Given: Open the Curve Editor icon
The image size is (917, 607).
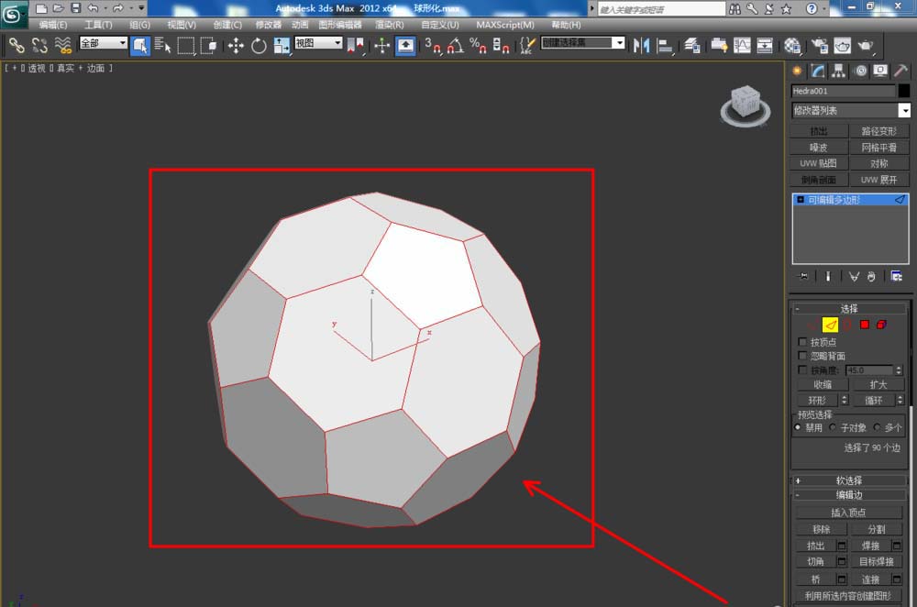Looking at the screenshot, I should pyautogui.click(x=742, y=45).
